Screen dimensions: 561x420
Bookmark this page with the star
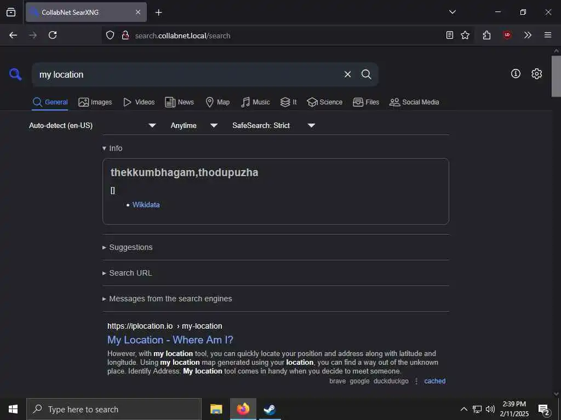[x=465, y=35]
